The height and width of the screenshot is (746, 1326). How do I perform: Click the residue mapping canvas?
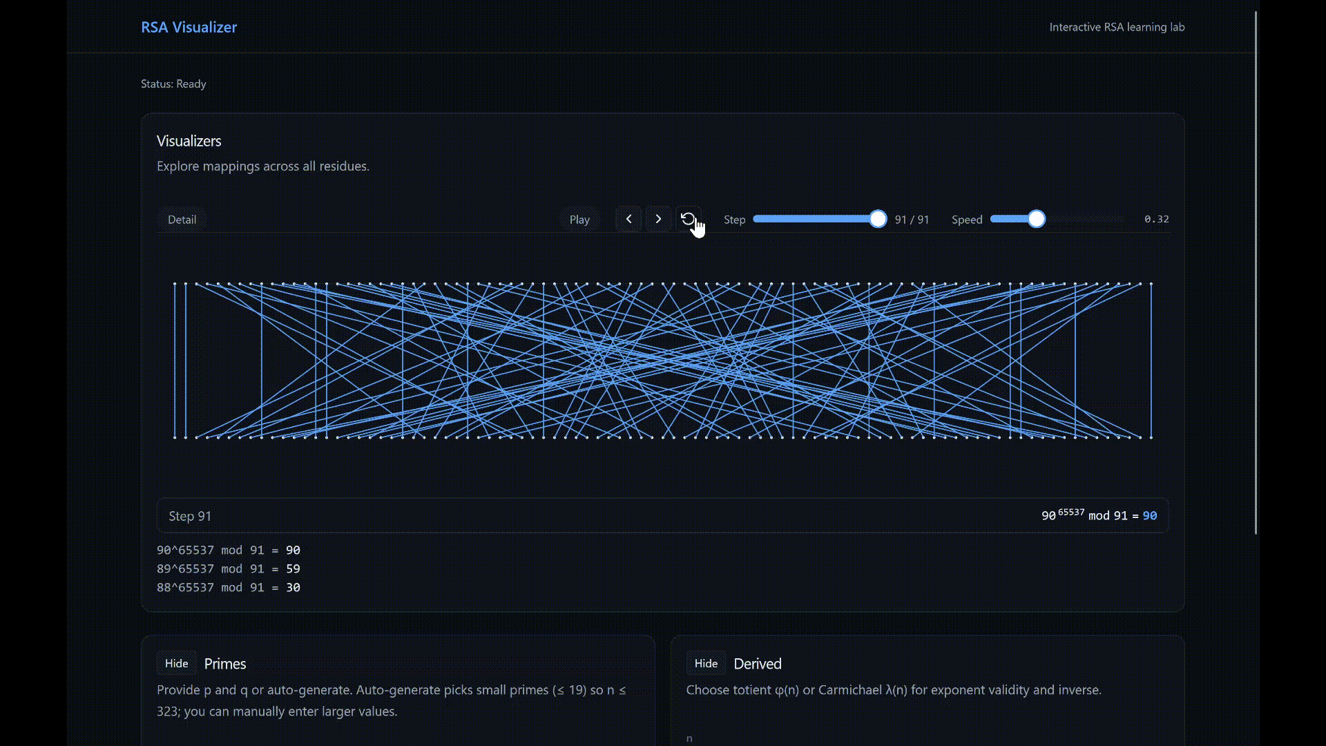662,359
